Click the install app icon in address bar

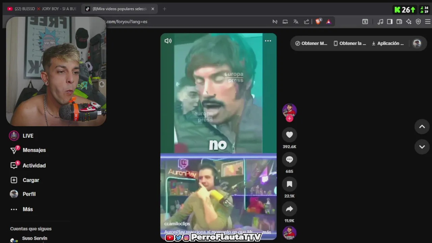coord(285,22)
